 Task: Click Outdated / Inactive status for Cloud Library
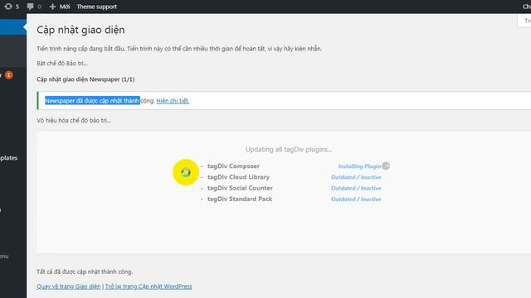(x=356, y=177)
